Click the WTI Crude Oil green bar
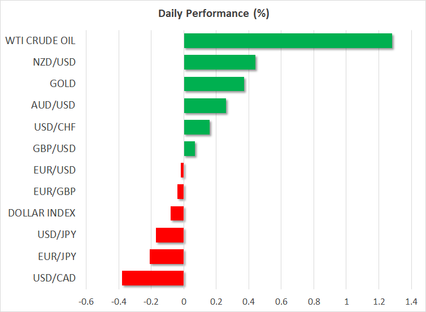 (288, 41)
